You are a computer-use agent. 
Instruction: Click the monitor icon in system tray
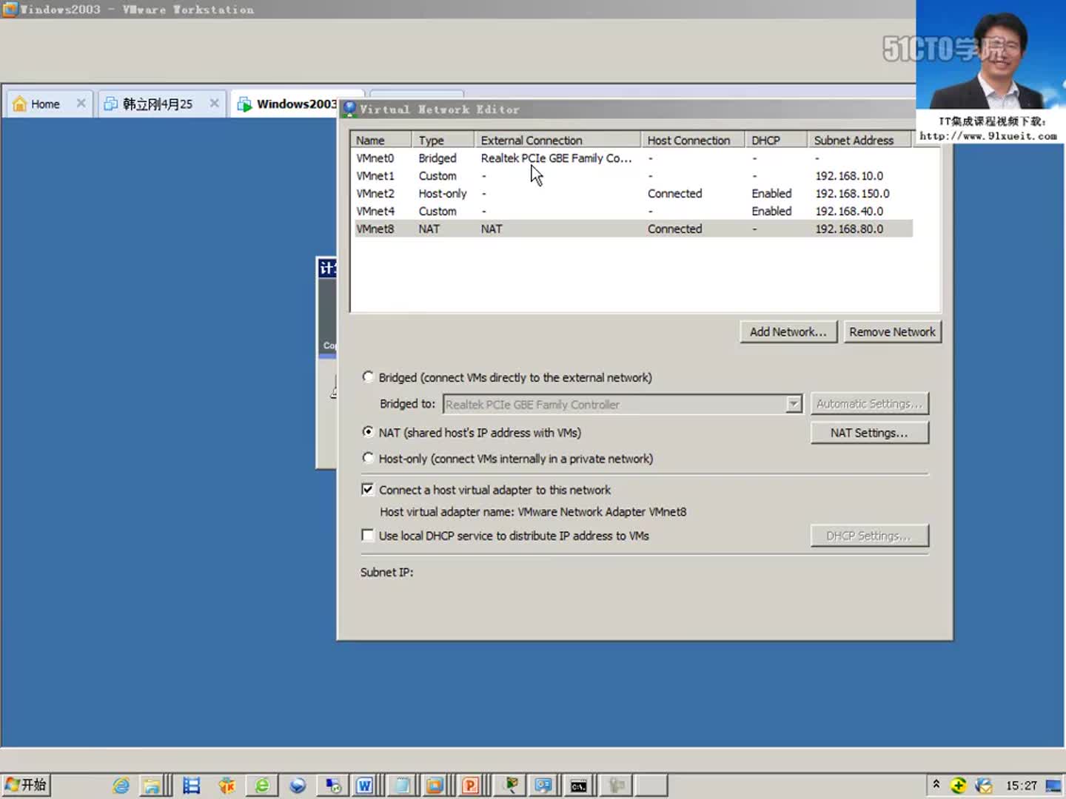tap(1053, 786)
